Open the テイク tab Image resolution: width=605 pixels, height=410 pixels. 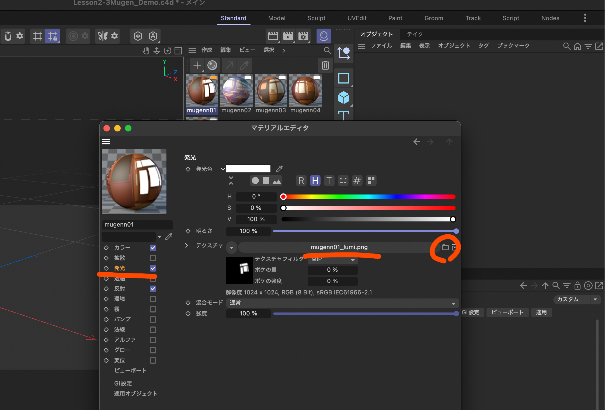415,34
